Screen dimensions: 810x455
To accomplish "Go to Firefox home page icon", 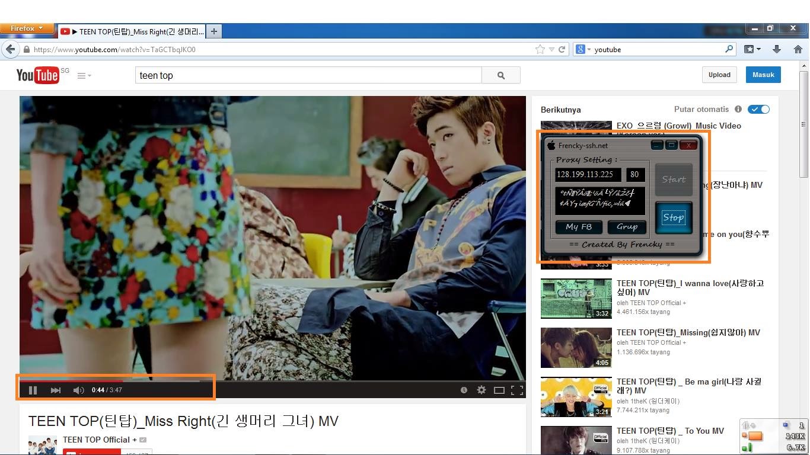I will 798,49.
